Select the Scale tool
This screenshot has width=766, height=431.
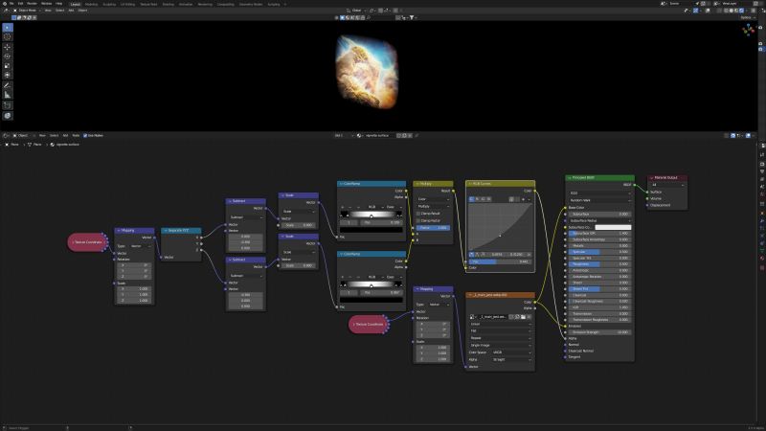pyautogui.click(x=8, y=65)
